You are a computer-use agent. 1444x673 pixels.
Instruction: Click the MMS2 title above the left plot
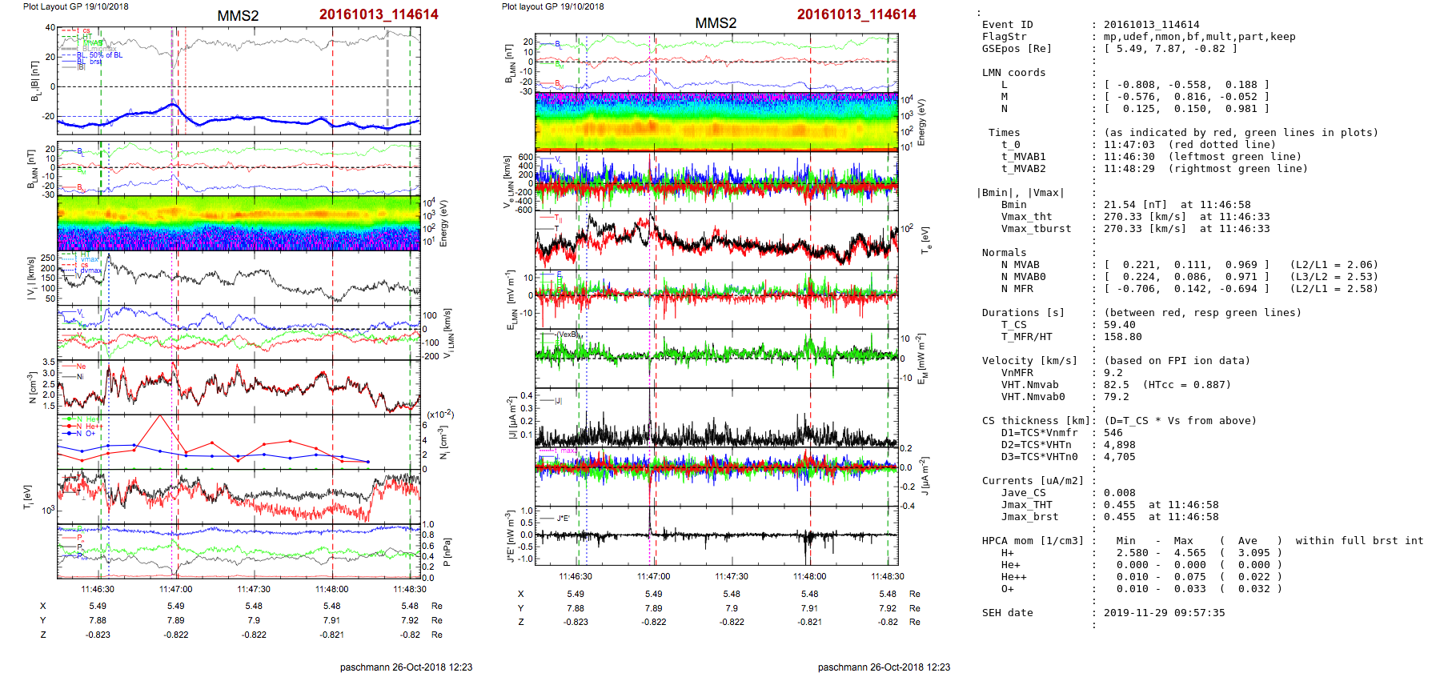238,16
